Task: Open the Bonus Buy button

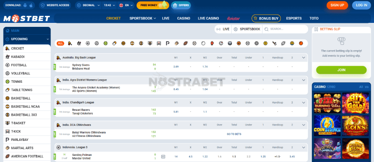Action: [266, 18]
